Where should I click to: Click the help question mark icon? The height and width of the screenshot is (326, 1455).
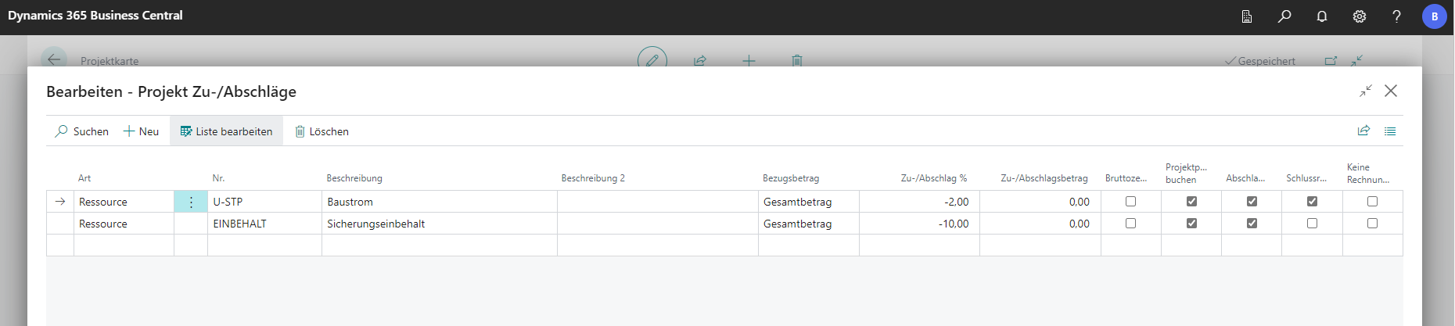1396,16
